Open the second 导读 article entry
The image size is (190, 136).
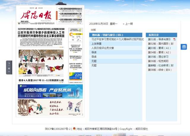[x=116, y=57]
